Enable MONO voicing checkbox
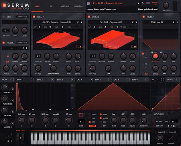Screen dimensions: 181x146 click(154, 121)
